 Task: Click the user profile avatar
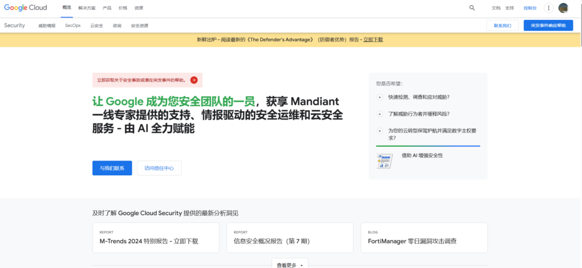pos(563,8)
